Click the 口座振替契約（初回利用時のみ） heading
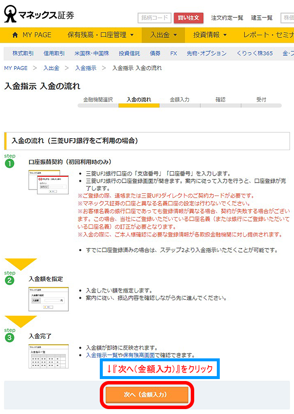 click(x=70, y=162)
